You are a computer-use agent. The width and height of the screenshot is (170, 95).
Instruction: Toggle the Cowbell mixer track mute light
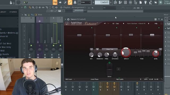[53, 46]
